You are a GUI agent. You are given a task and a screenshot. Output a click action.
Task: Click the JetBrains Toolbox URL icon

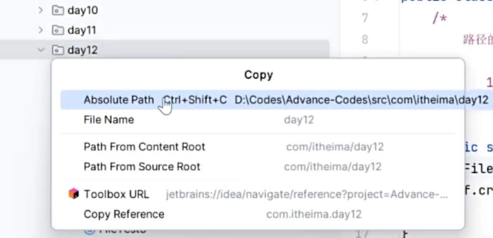[74, 194]
